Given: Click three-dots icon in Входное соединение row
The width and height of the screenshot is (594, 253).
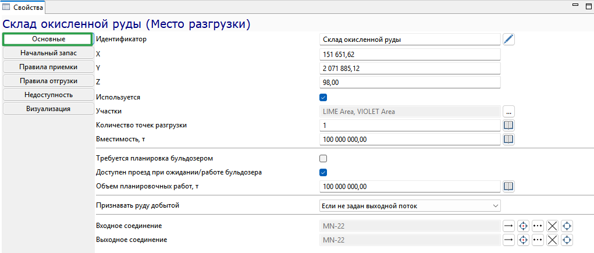Looking at the screenshot, I should point(538,226).
